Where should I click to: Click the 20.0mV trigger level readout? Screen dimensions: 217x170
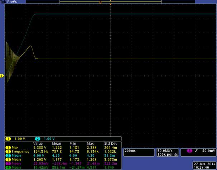coord(209,151)
